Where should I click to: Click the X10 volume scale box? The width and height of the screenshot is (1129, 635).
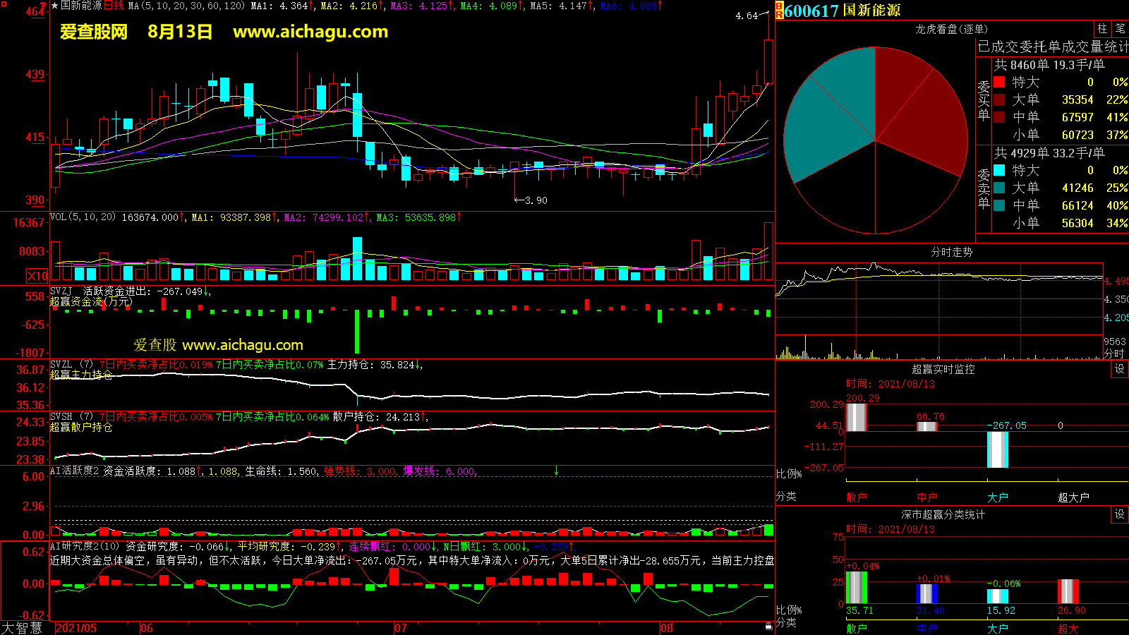(x=38, y=276)
